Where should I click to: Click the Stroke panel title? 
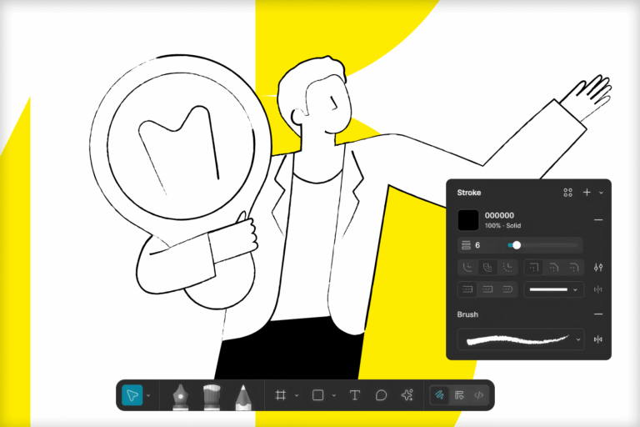pyautogui.click(x=469, y=193)
